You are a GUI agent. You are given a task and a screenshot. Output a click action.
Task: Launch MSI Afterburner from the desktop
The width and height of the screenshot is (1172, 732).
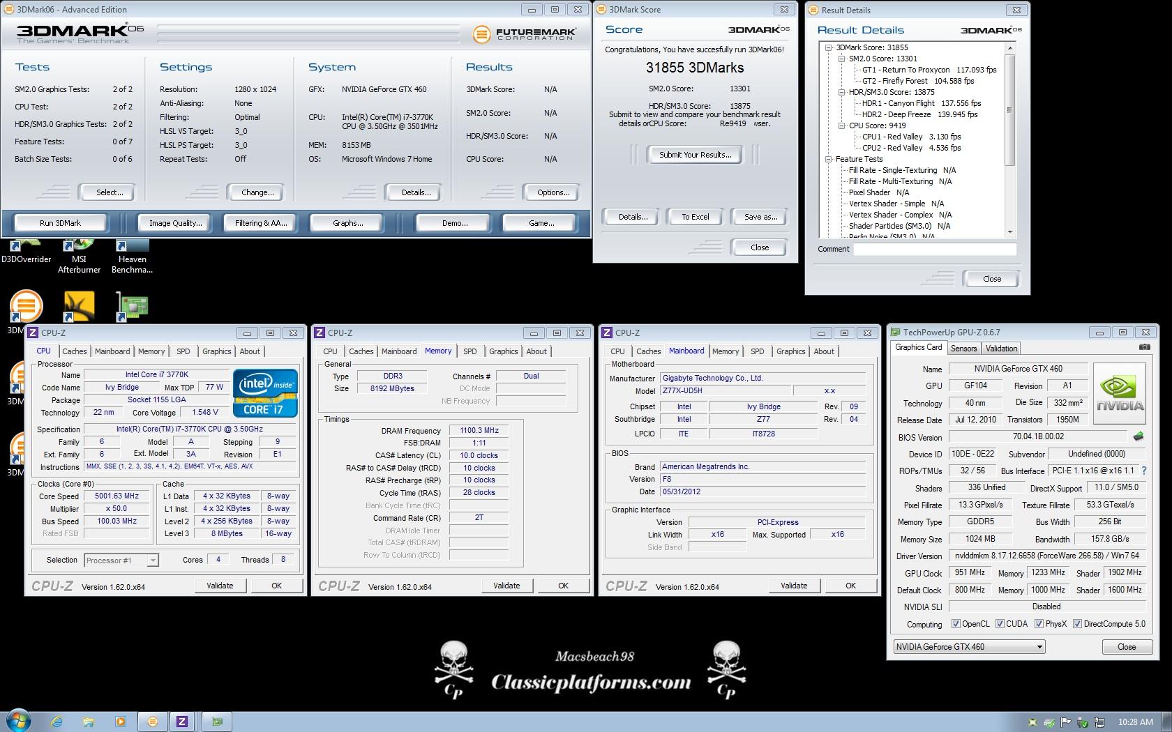coord(79,256)
